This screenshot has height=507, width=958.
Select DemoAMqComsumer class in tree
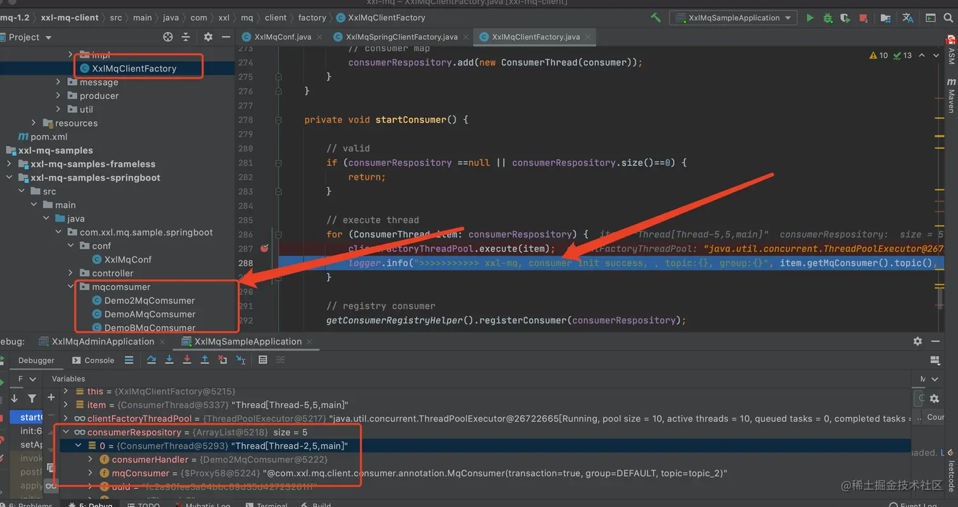144,315
